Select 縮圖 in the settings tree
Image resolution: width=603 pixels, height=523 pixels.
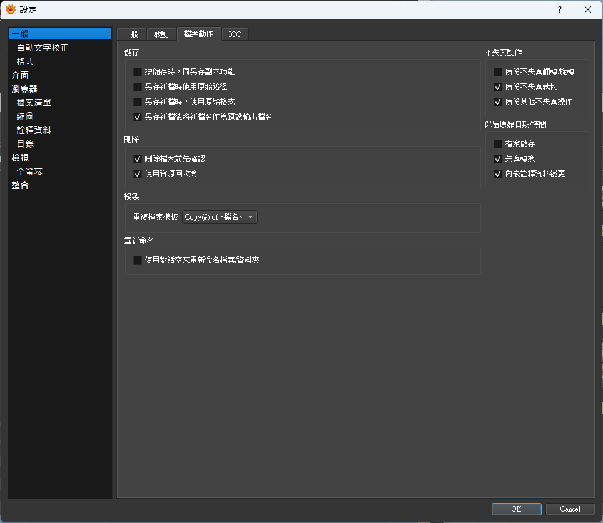click(25, 116)
